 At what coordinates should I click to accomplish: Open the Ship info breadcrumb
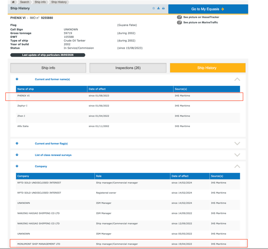point(40,2)
